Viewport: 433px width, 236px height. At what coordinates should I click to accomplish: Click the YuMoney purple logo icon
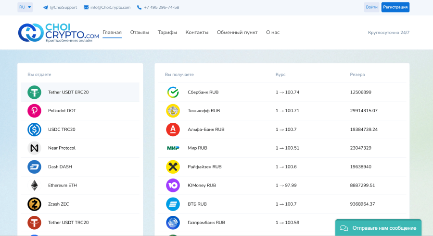point(173,185)
